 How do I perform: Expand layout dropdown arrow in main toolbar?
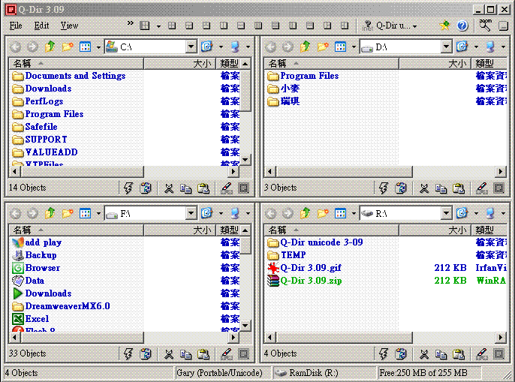pos(158,26)
